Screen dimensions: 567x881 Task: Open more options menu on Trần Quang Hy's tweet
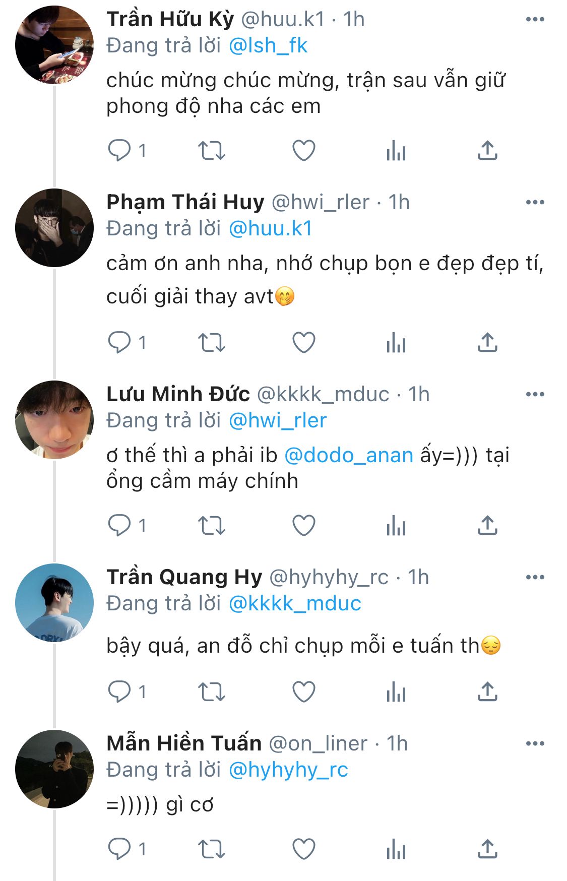pyautogui.click(x=535, y=577)
